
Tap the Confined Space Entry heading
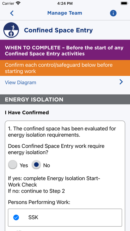click(58, 30)
